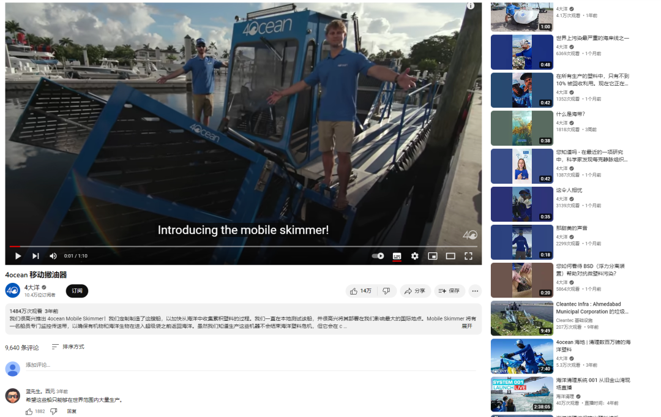Open the more actions three-dot menu
661x417 pixels.
(x=475, y=291)
